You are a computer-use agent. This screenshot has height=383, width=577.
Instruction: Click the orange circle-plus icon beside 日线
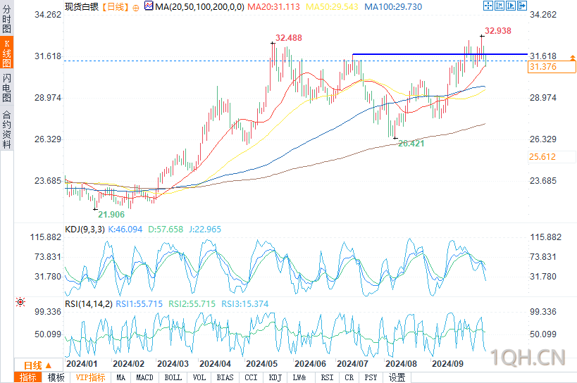coord(136,8)
